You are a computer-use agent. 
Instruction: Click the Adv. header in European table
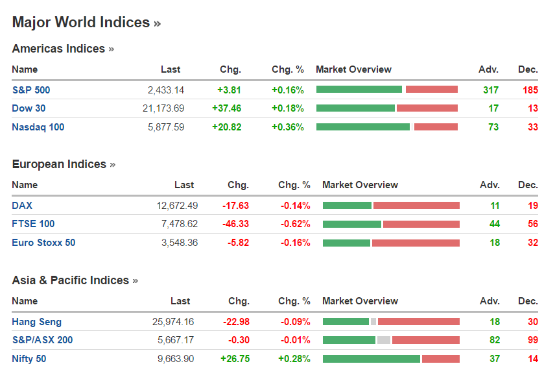tap(489, 185)
